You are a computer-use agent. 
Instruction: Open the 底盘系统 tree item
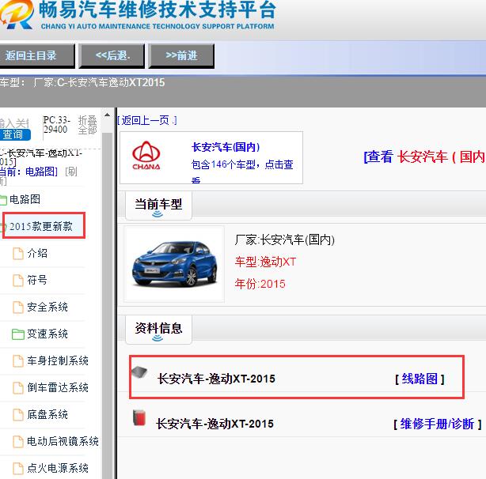coord(47,414)
